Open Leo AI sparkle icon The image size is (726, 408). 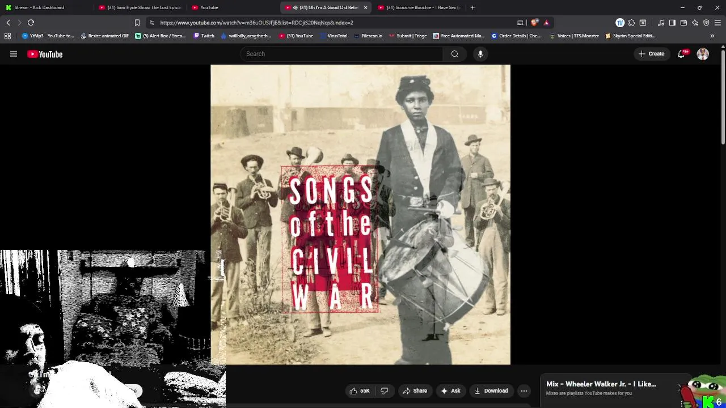tap(695, 23)
